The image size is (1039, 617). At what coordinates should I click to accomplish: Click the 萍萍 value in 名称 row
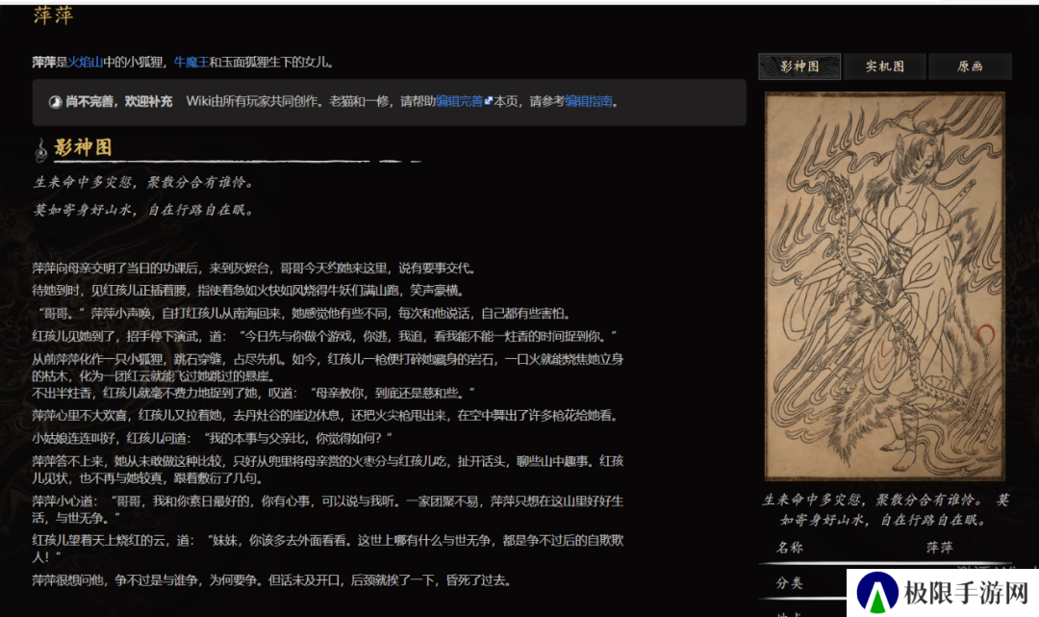coord(939,548)
